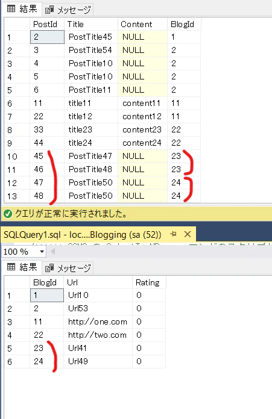Screen dimensions: 272x419
Task: Select the lower grid BlogId cell 24
Action: (x=47, y=362)
